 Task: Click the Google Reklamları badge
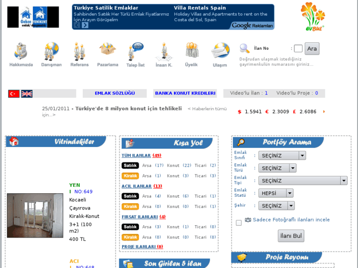pos(252,26)
